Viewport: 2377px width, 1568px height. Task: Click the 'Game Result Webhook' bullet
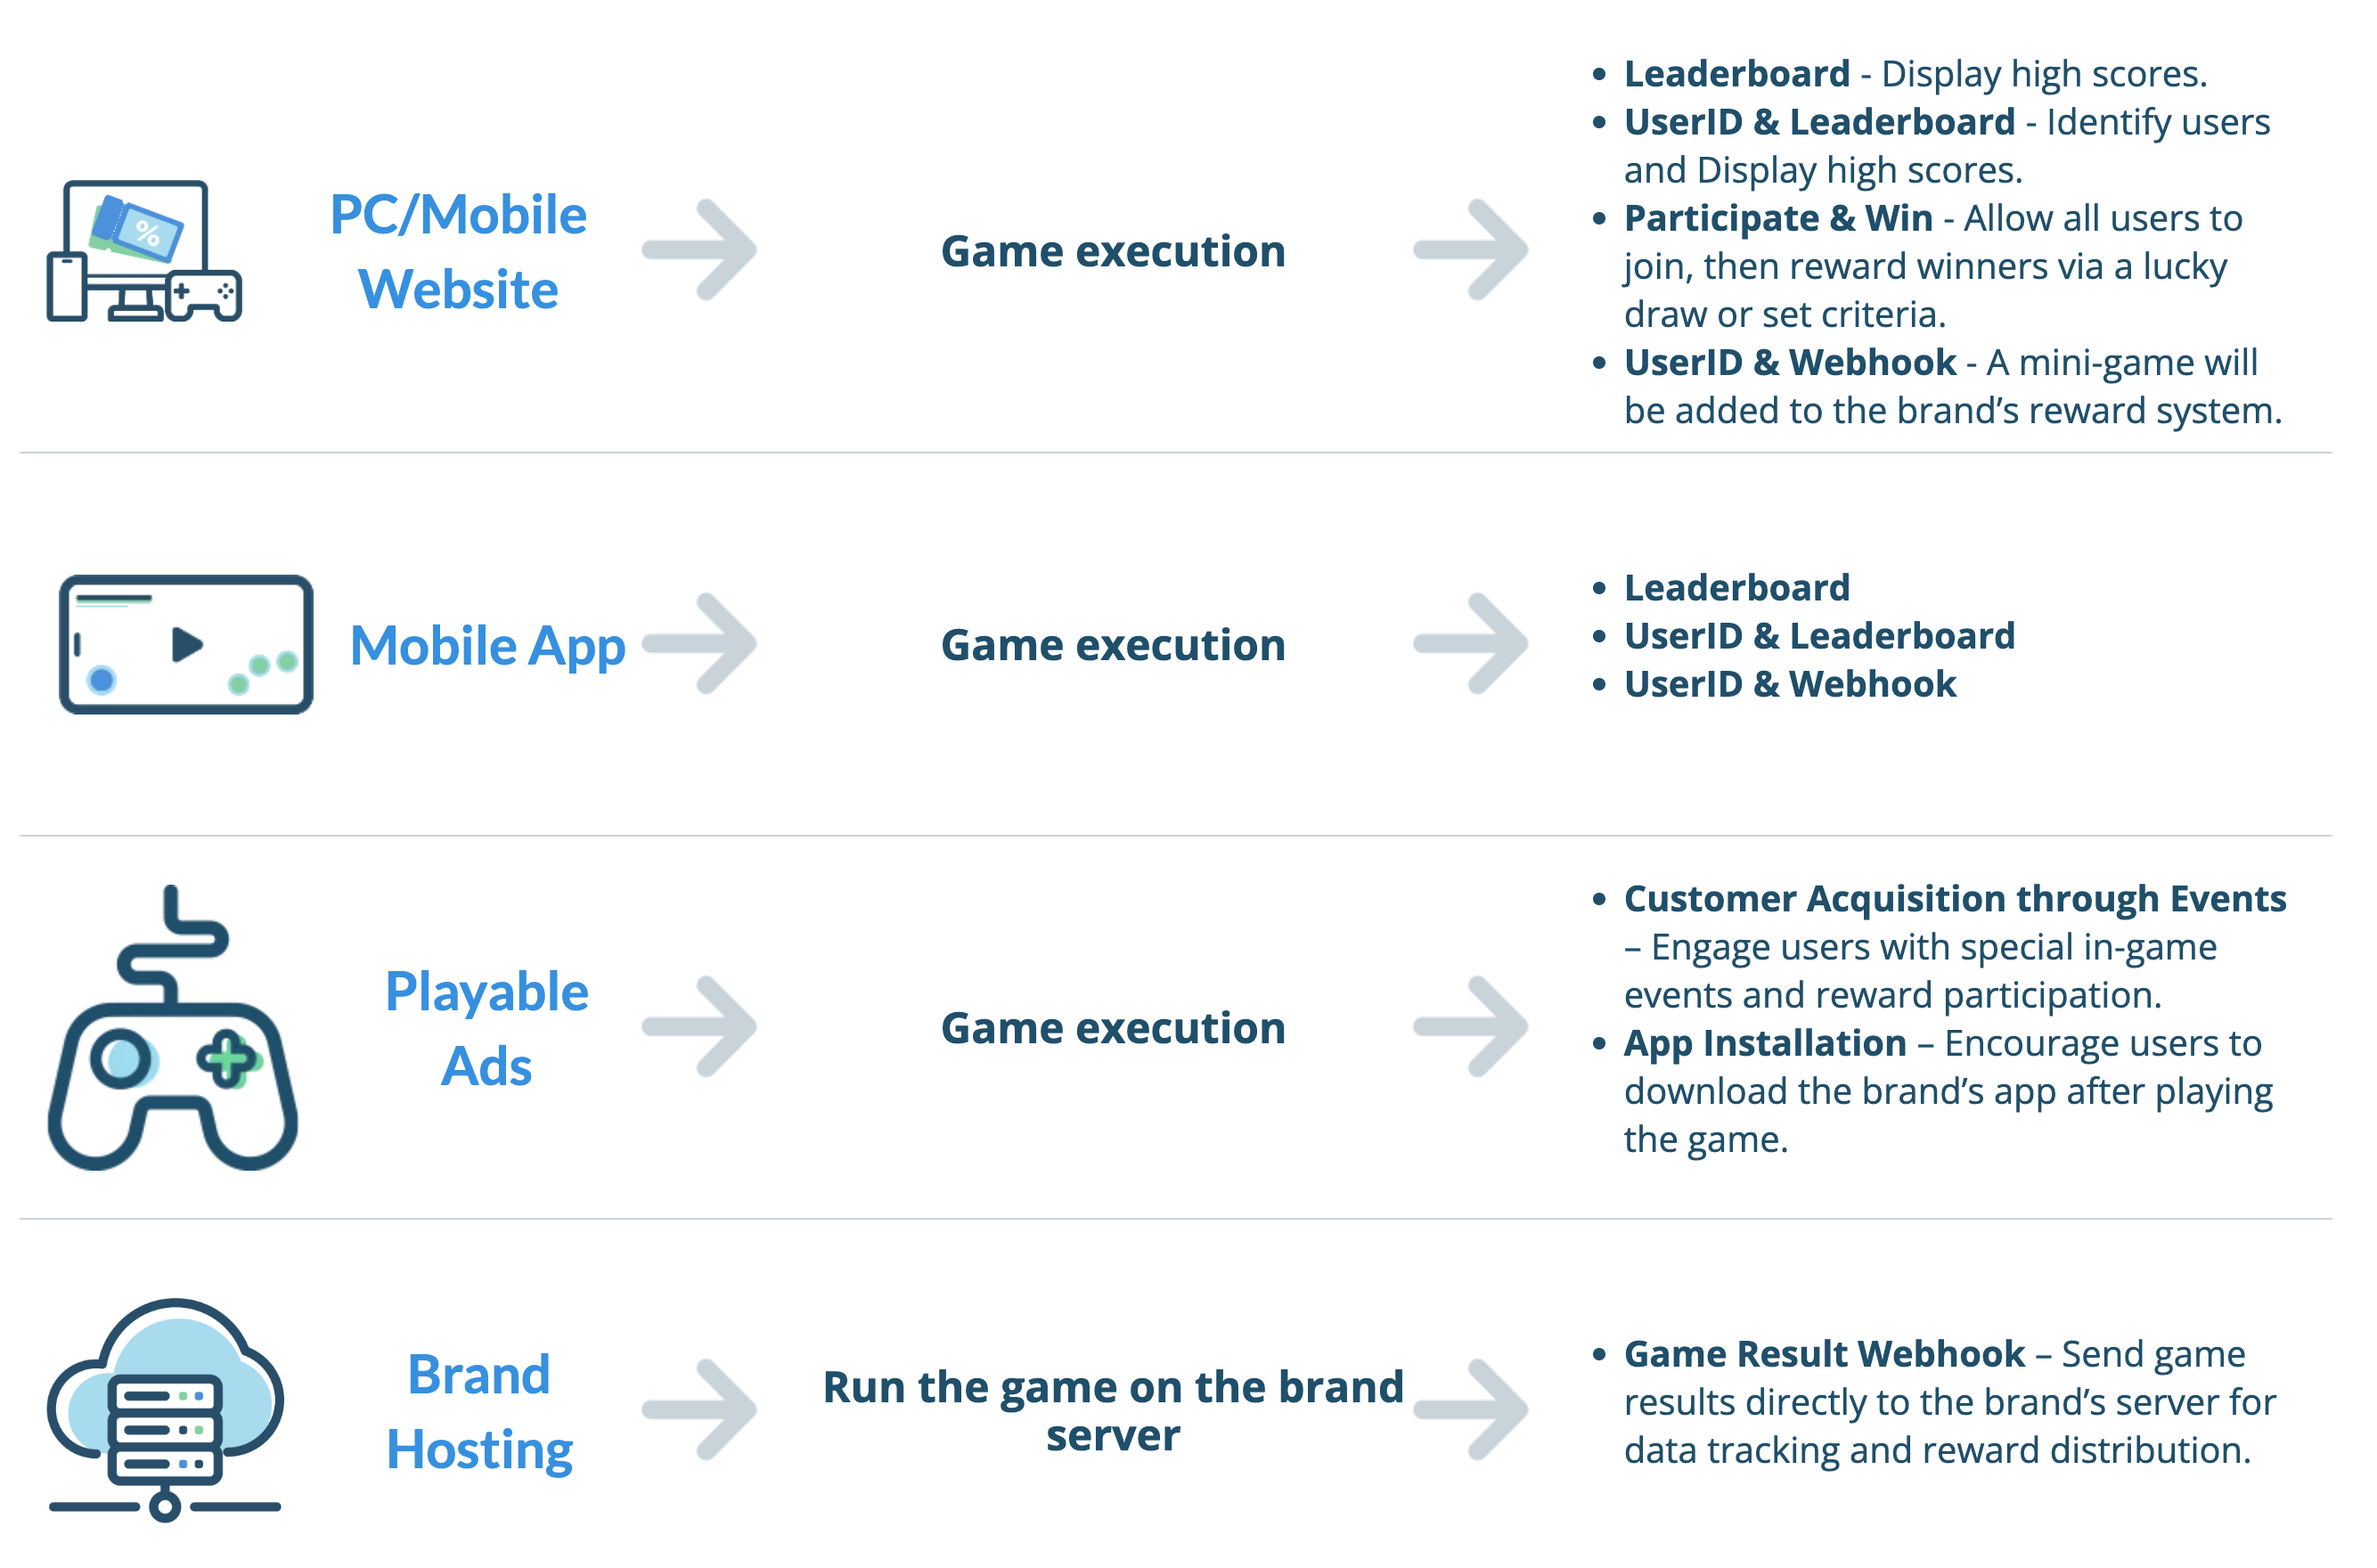(x=1824, y=1354)
